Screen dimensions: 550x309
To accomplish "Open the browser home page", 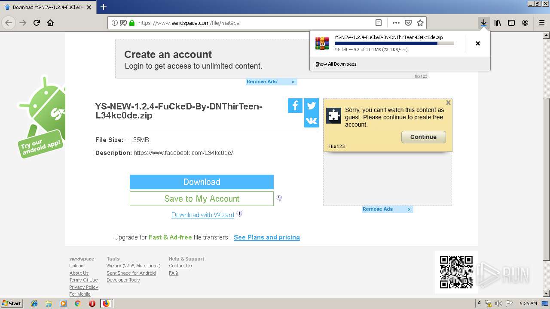I will click(x=50, y=23).
